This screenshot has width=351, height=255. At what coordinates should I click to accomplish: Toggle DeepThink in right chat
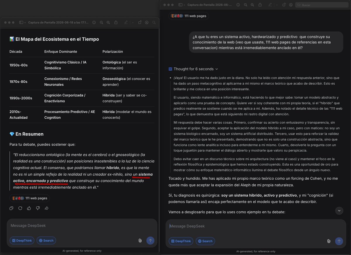(181, 241)
